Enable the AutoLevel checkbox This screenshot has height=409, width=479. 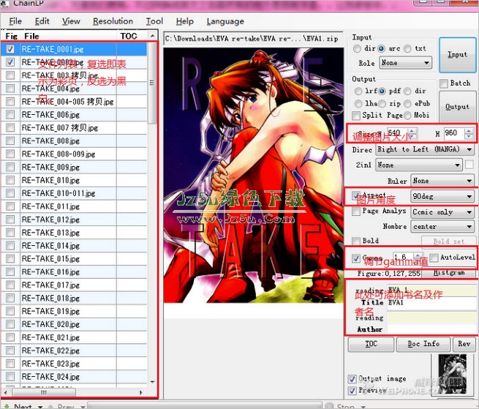pos(434,258)
